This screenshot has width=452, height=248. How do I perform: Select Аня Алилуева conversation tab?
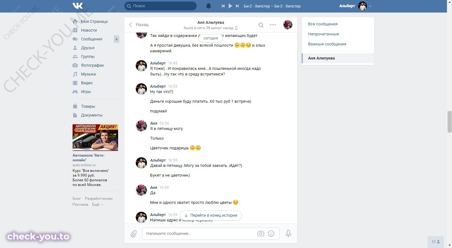pyautogui.click(x=338, y=58)
